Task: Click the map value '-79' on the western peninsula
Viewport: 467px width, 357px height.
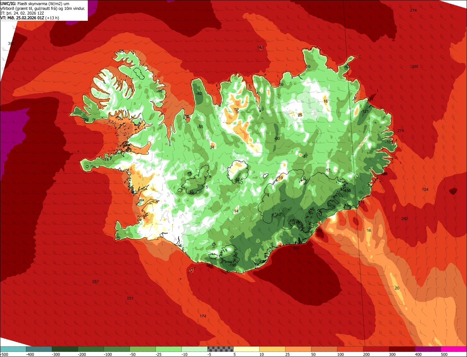Action: click(86, 120)
